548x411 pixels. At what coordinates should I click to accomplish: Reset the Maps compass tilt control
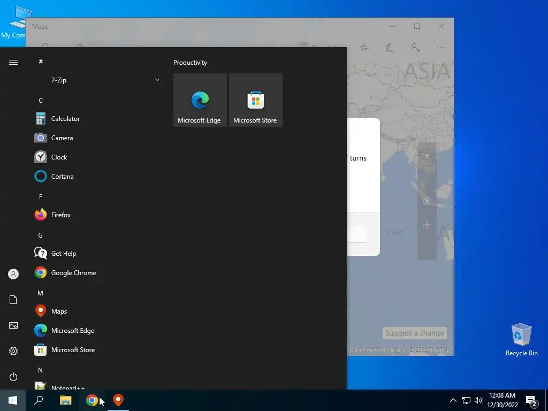point(427,154)
